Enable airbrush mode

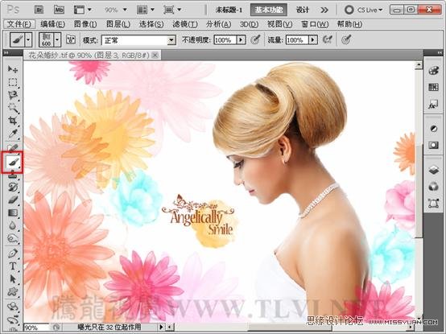(x=328, y=39)
